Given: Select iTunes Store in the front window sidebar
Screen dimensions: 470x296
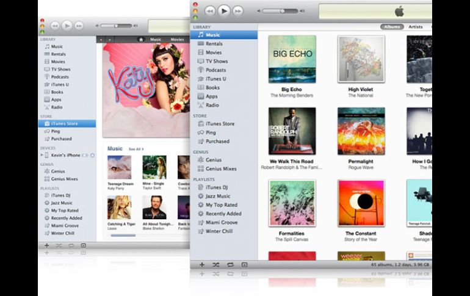Looking at the screenshot, I should [x=220, y=124].
